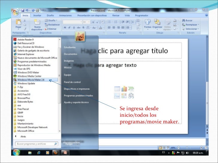Image resolution: width=218 pixels, height=163 pixels.
Task: Open the Windows Media Player taskbar icon
Action: pyautogui.click(x=48, y=153)
